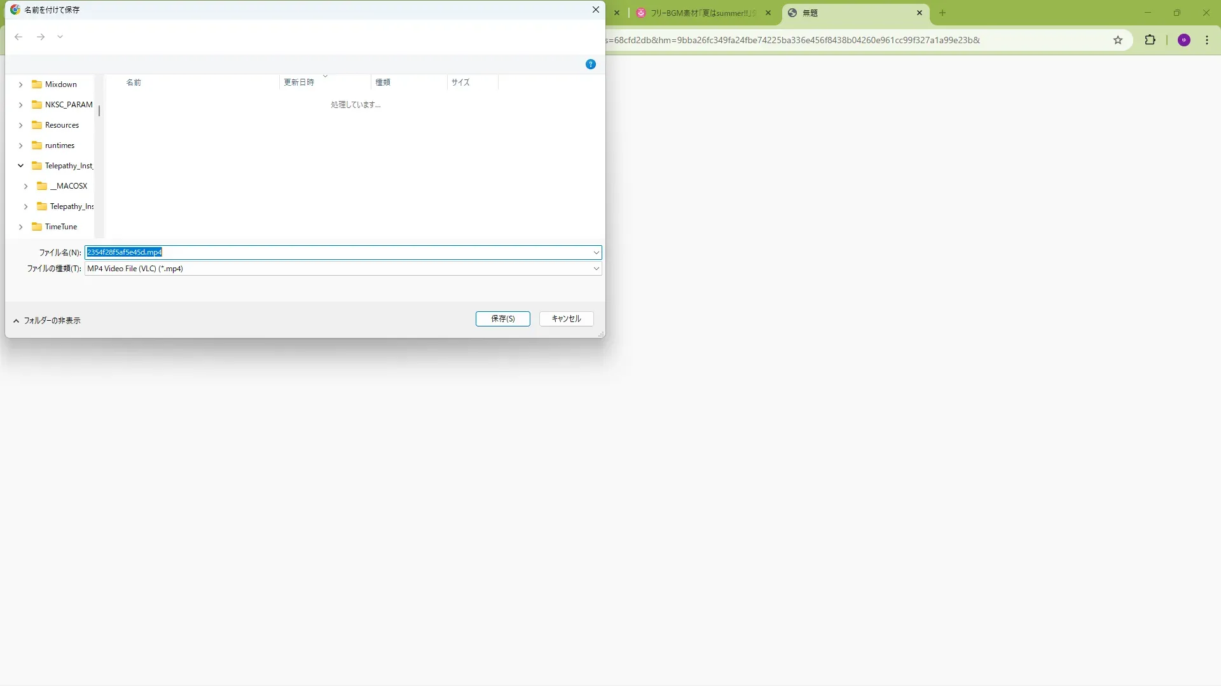Click the back navigation arrow in dialog
This screenshot has width=1221, height=686.
(x=18, y=37)
